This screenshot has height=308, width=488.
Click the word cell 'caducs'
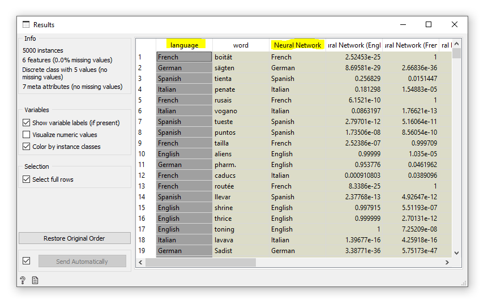(241, 176)
